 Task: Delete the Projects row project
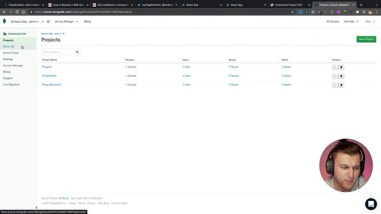(341, 67)
